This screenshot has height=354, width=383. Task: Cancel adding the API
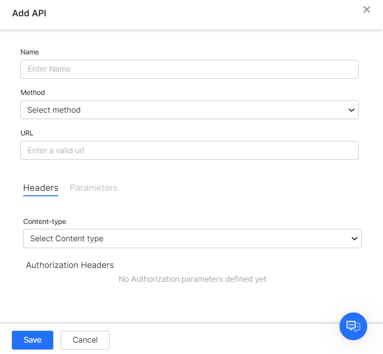click(85, 340)
